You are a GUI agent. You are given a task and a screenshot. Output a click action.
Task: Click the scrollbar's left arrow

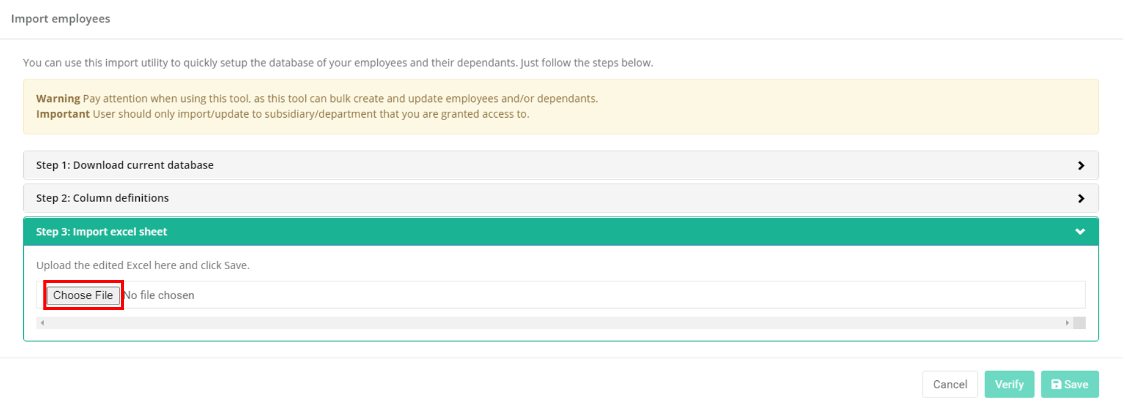tap(42, 323)
